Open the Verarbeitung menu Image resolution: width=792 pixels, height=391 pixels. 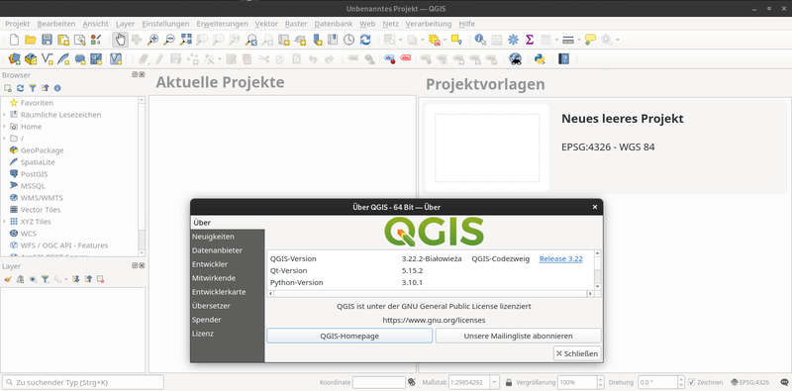(x=429, y=24)
